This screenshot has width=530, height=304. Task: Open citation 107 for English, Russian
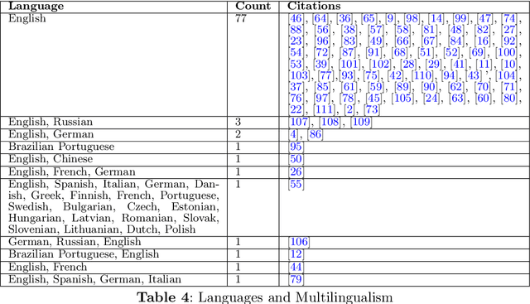(299, 122)
